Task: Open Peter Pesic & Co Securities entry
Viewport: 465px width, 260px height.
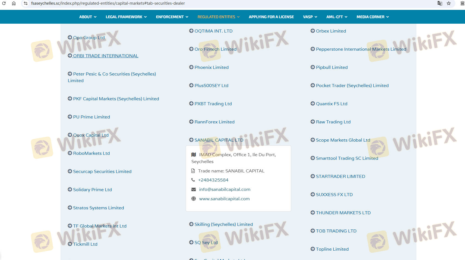Action: [x=112, y=77]
